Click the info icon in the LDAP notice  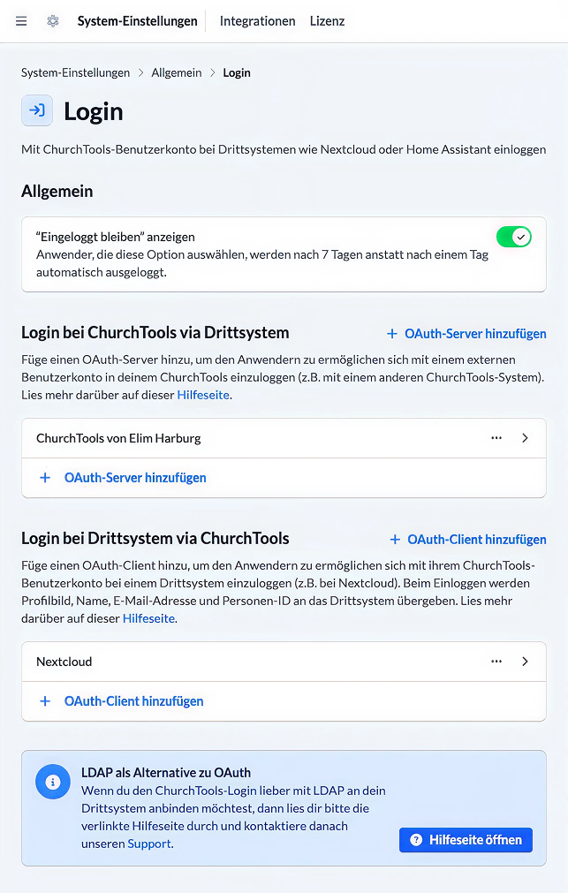(x=52, y=782)
